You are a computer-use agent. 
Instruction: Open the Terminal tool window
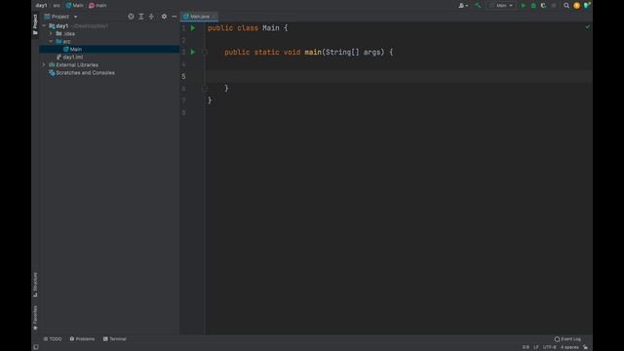[x=115, y=339]
